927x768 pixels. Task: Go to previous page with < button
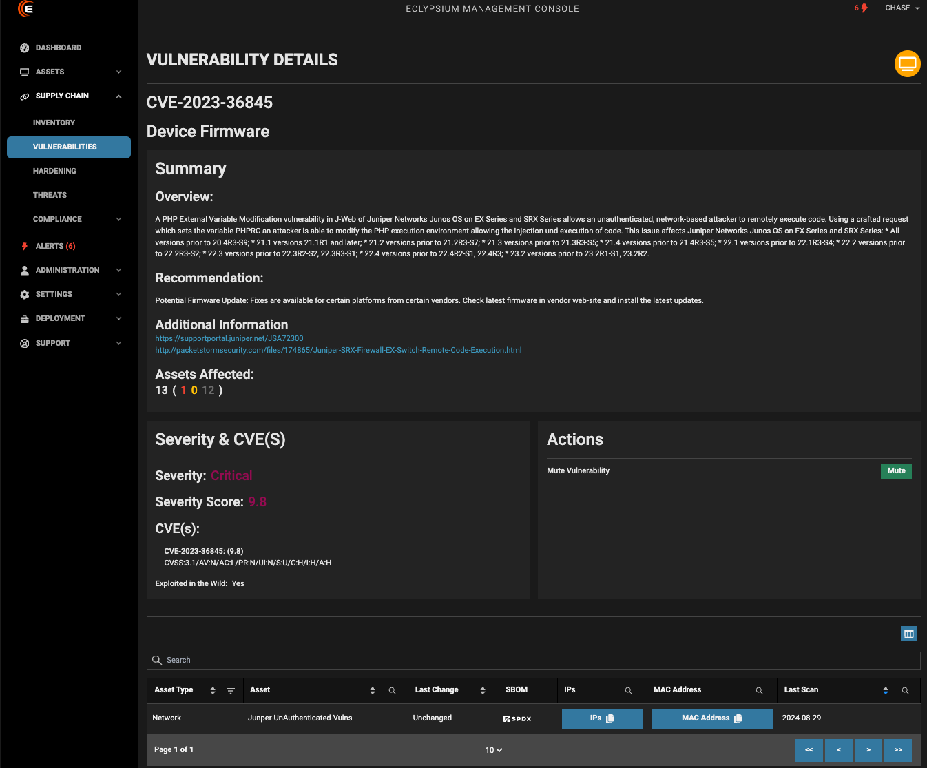coord(839,750)
